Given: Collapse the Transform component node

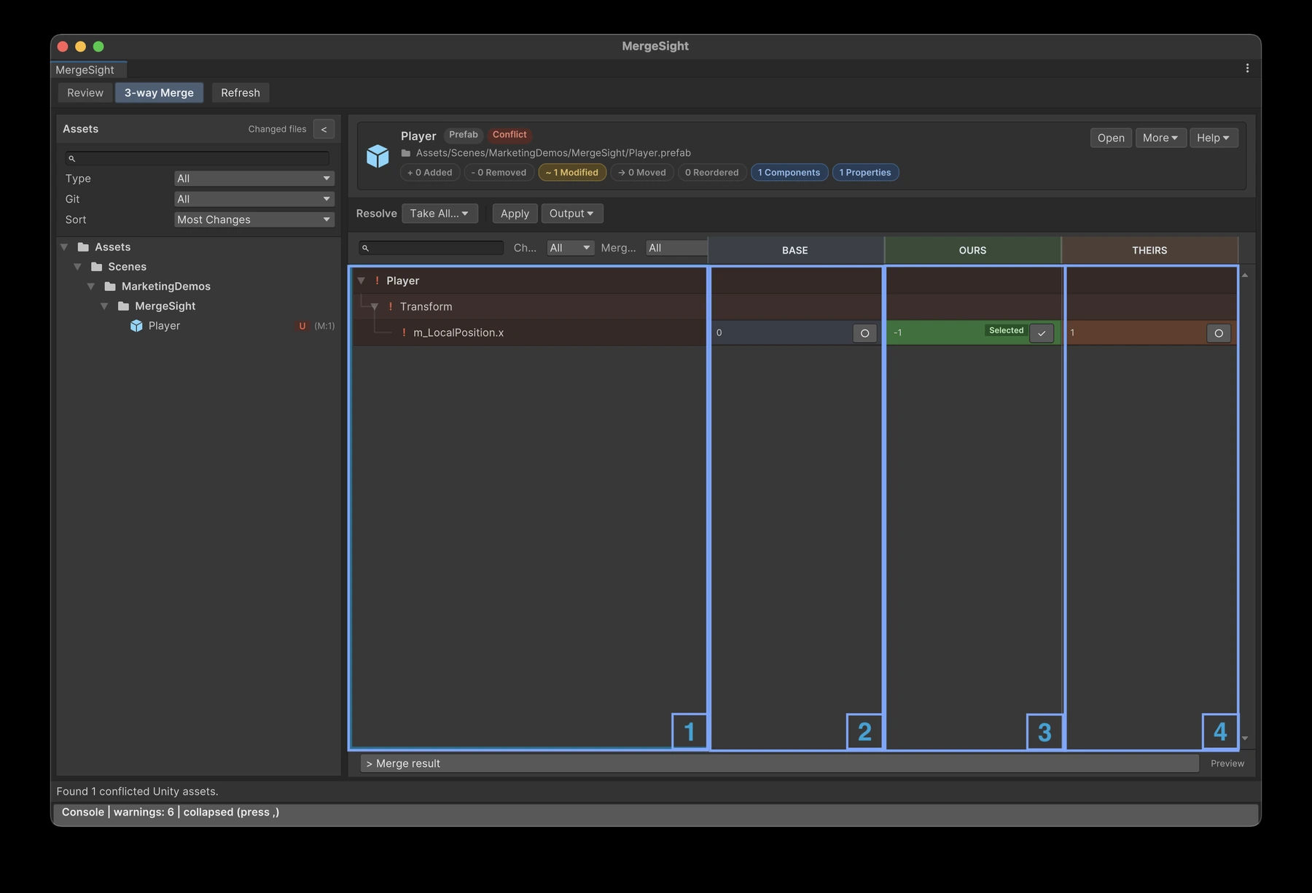Looking at the screenshot, I should coord(375,307).
